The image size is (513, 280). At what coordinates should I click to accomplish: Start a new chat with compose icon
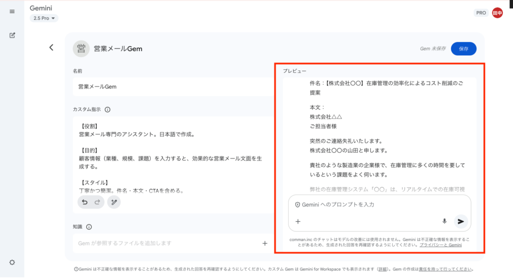tap(12, 35)
